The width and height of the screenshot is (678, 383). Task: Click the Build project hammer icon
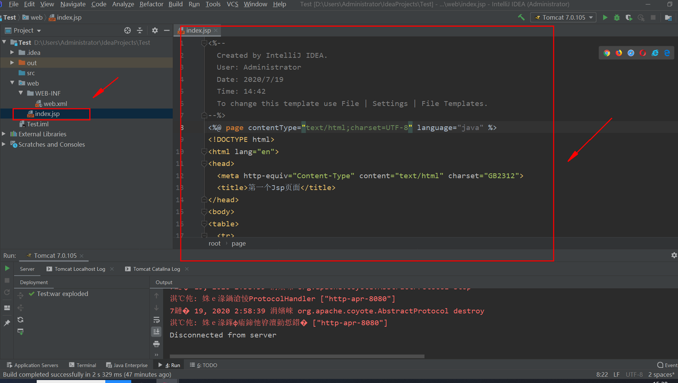pos(521,17)
